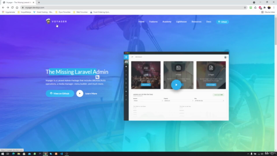Click the preview hamburger menu icon

click(x=132, y=57)
